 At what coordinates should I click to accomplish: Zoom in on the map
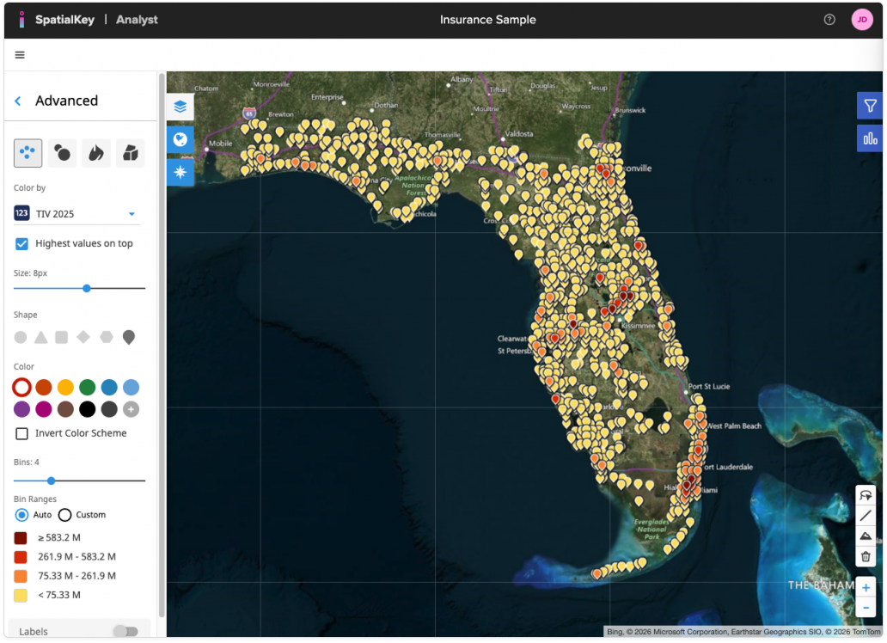coord(866,588)
